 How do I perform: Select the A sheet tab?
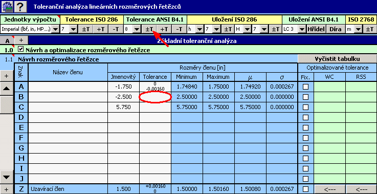[x=8, y=40]
